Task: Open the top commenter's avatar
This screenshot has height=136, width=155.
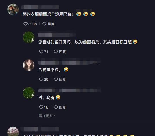Action: pyautogui.click(x=13, y=10)
